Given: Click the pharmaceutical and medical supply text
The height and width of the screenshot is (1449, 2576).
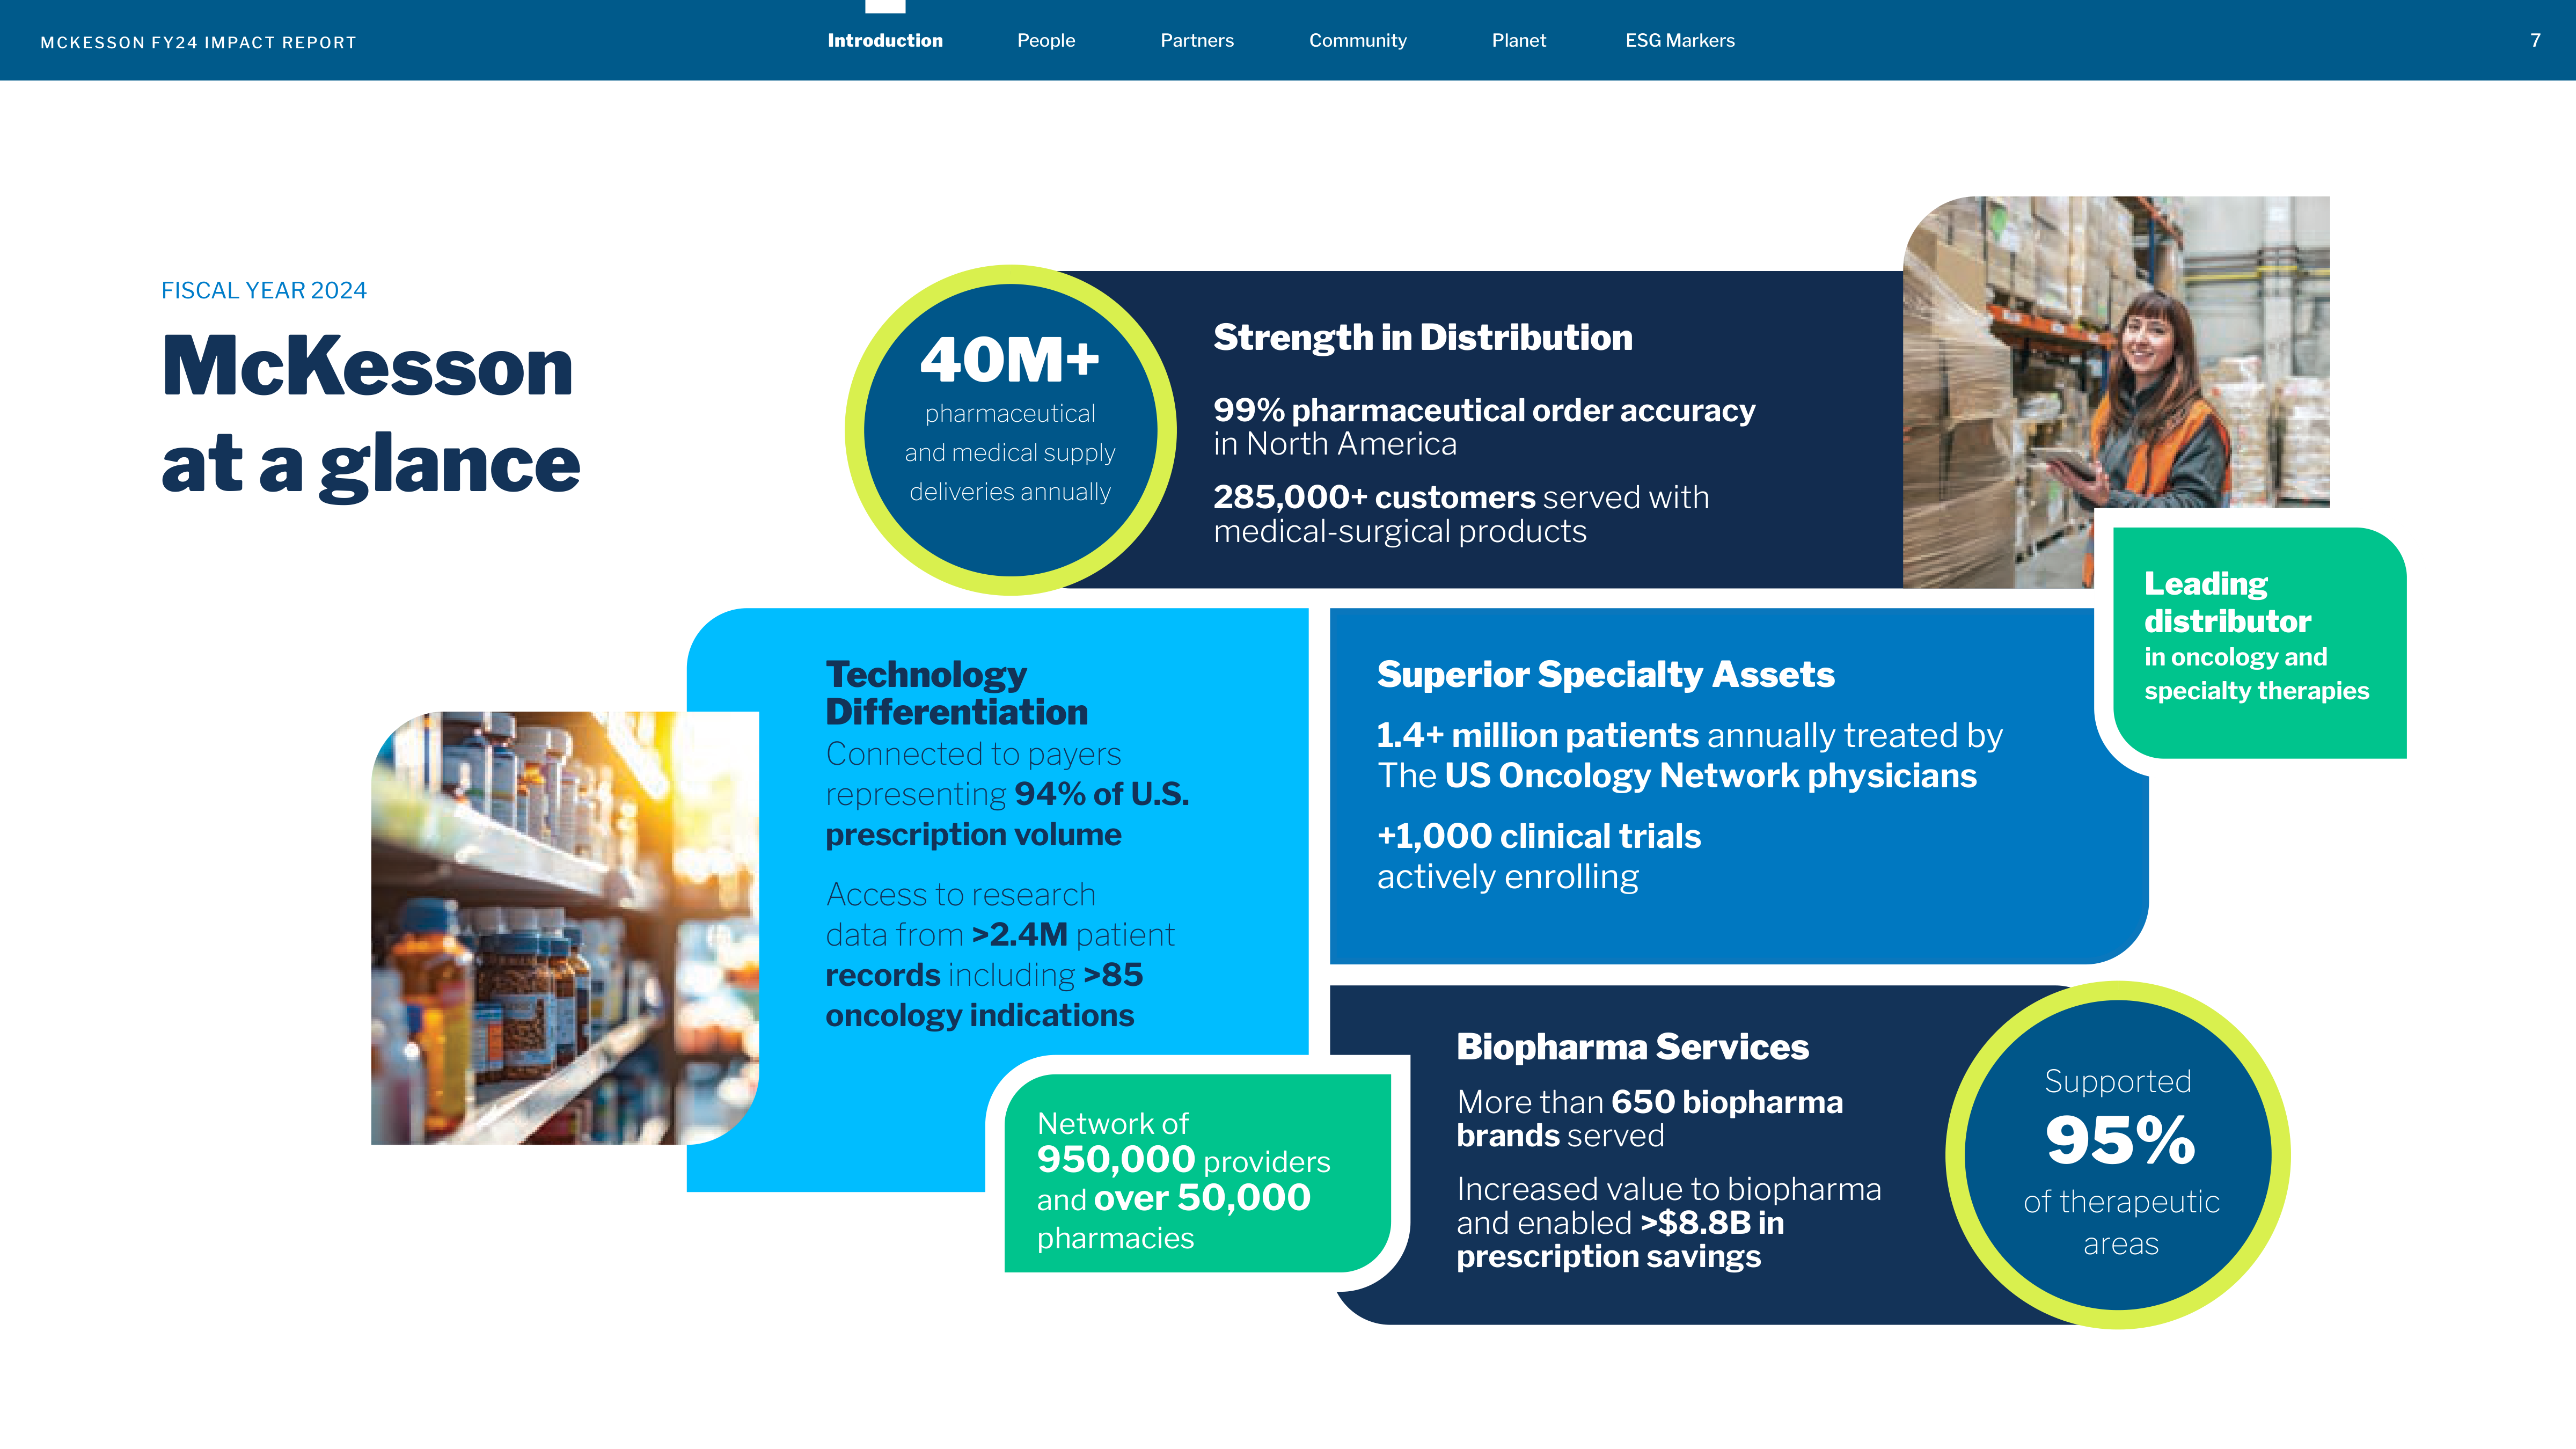Looking at the screenshot, I should 1010,433.
